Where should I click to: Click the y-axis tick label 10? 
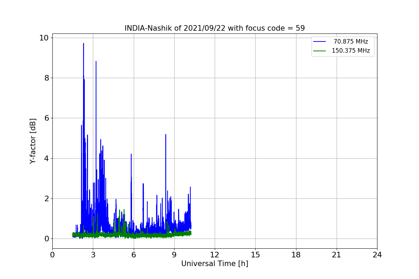click(x=44, y=38)
